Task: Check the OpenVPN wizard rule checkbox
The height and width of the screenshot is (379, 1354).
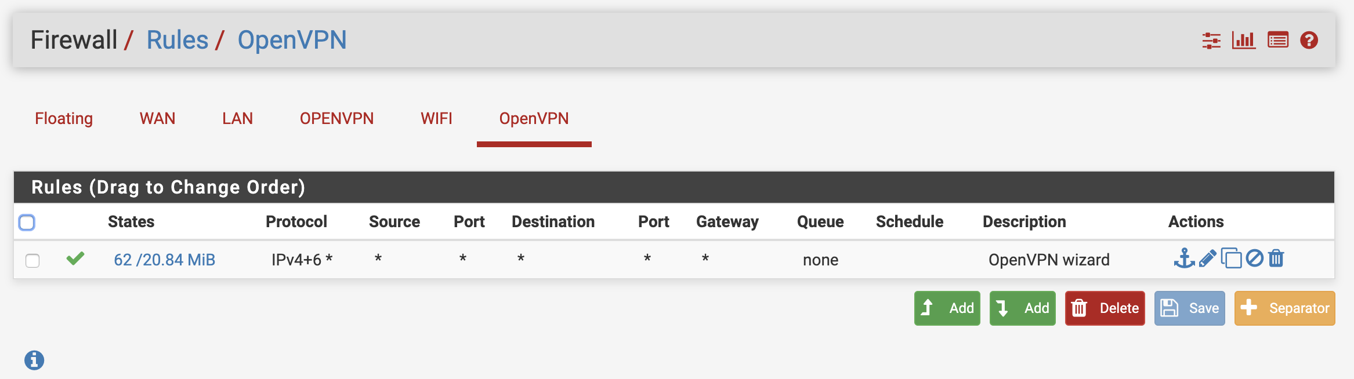Action: pos(32,260)
